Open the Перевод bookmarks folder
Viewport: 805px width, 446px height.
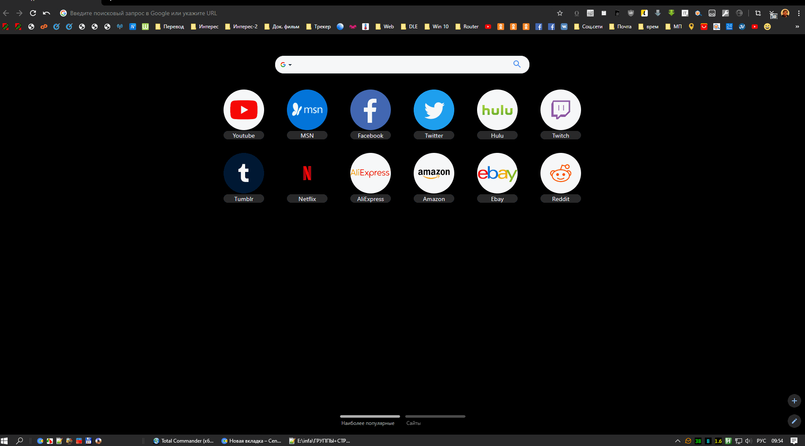[169, 27]
